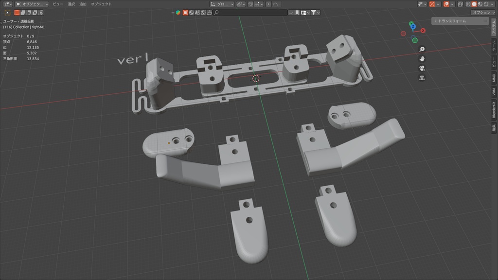
Task: Toggle the Show Overlays button
Action: click(x=446, y=4)
